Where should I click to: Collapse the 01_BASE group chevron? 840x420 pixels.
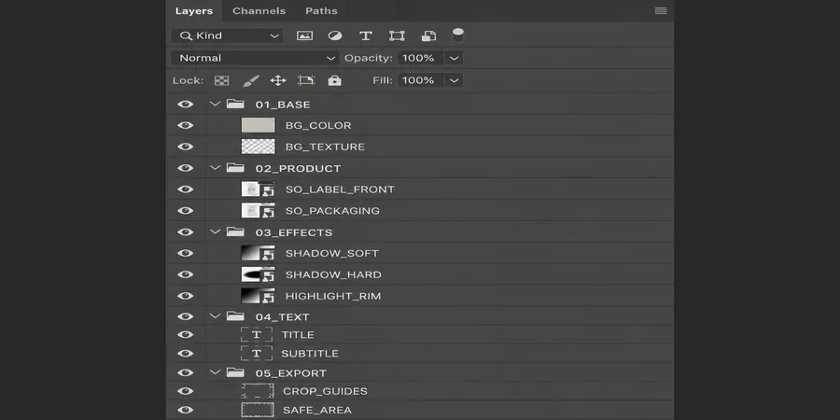click(x=216, y=104)
